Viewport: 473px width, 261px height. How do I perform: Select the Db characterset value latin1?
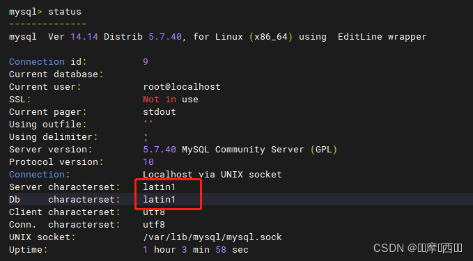tap(159, 200)
